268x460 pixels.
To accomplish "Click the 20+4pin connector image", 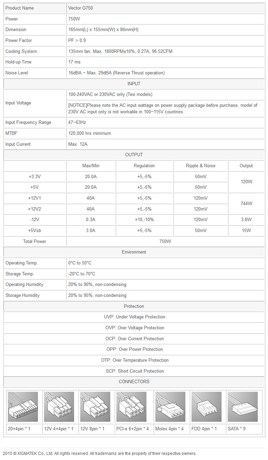I will 23,407.
